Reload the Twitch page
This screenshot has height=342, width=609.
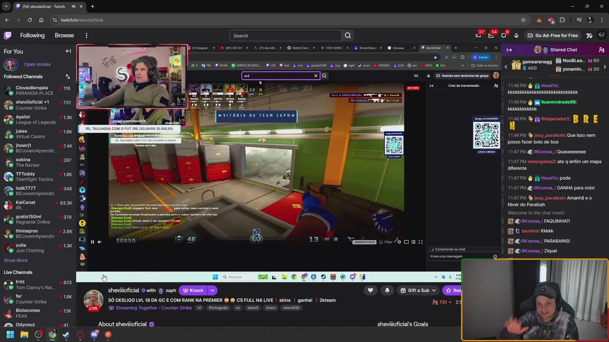tap(29, 20)
